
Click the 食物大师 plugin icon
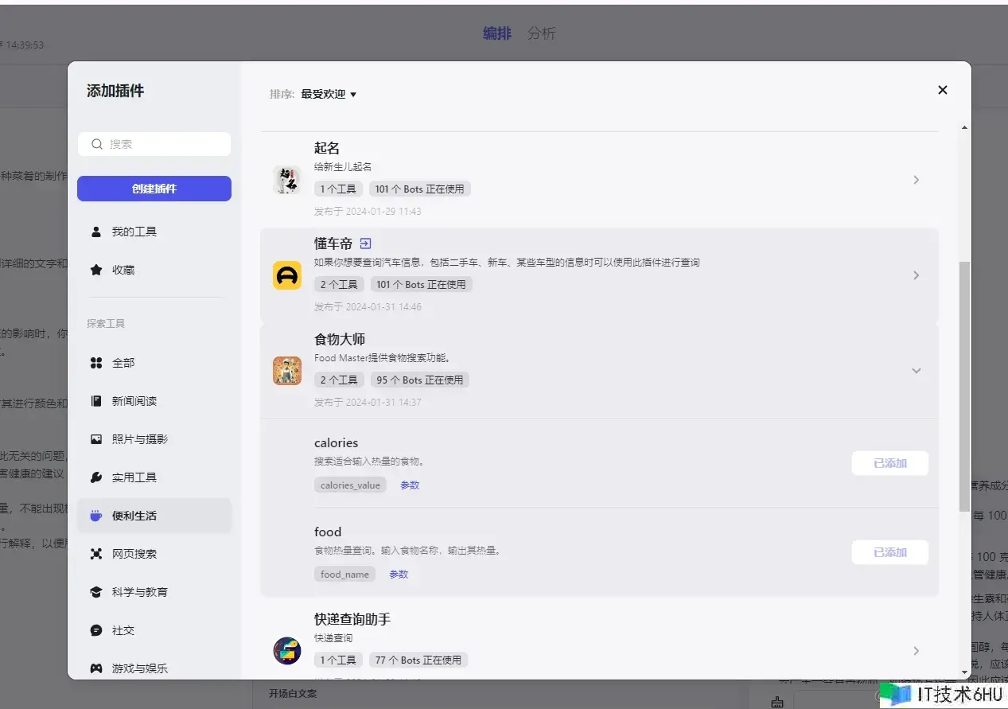point(286,371)
